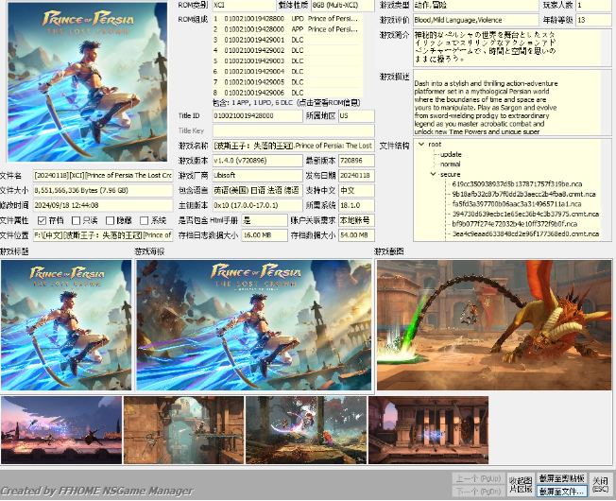This screenshot has width=616, height=501.
Task: Click the 发布日期 field 20240118
Action: pos(356,176)
